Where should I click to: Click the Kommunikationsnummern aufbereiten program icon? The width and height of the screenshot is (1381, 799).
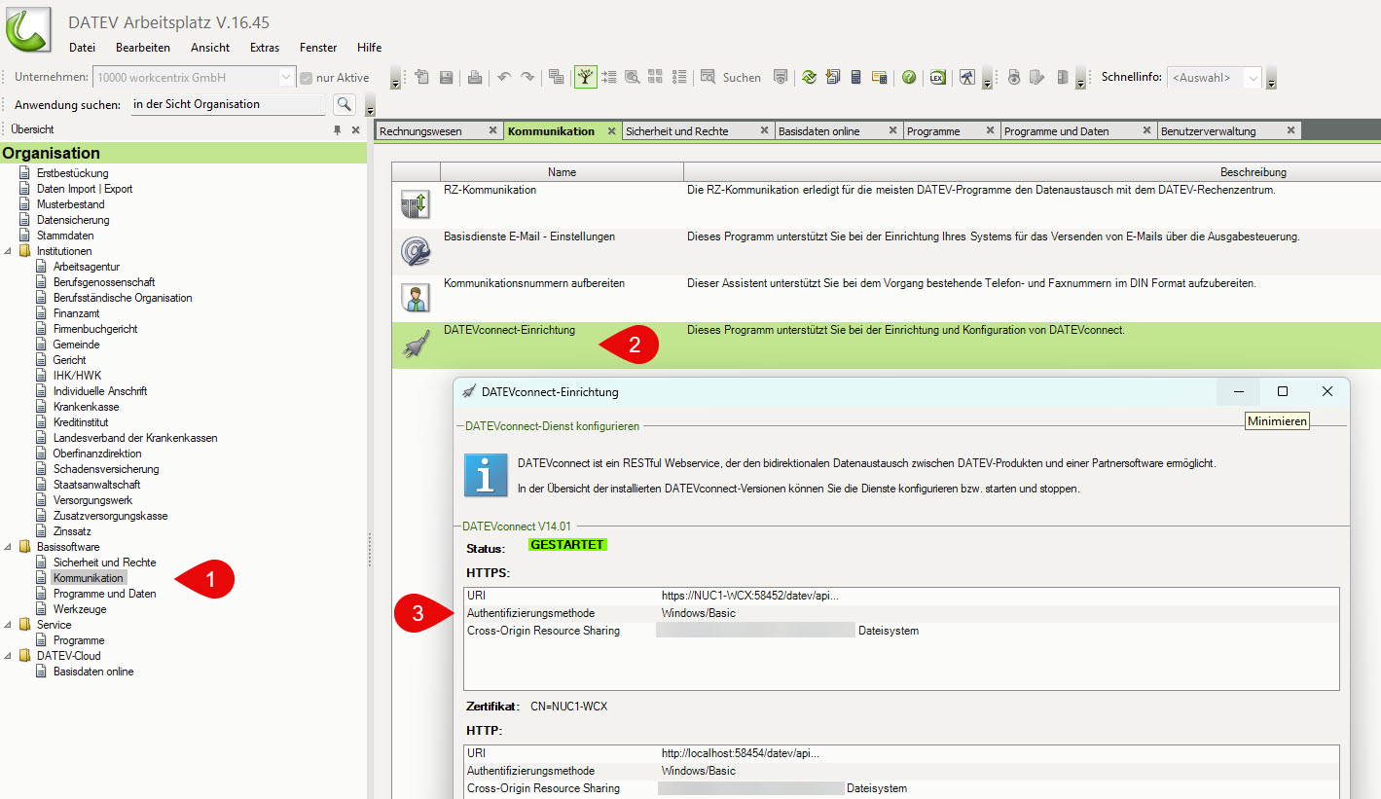[x=416, y=297]
